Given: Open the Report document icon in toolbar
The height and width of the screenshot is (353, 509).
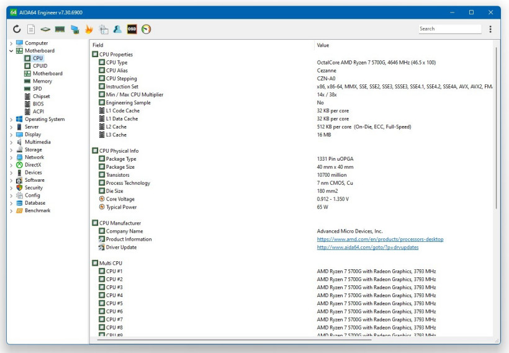Looking at the screenshot, I should [x=31, y=29].
